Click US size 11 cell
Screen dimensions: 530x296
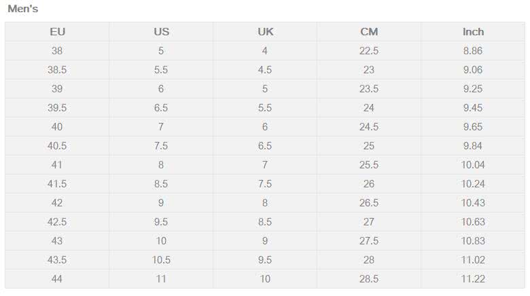click(x=161, y=279)
